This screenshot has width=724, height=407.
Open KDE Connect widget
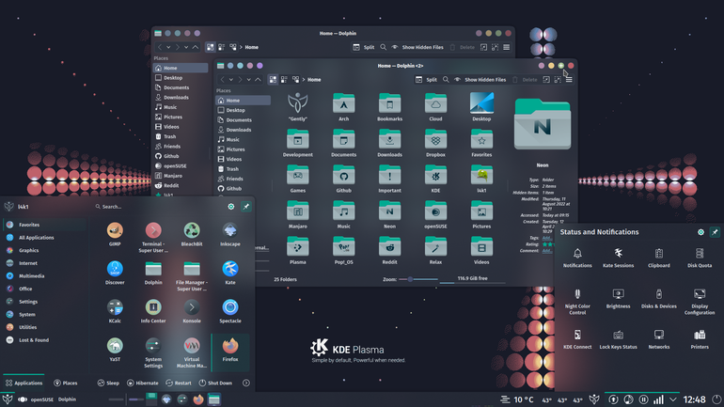coord(577,339)
